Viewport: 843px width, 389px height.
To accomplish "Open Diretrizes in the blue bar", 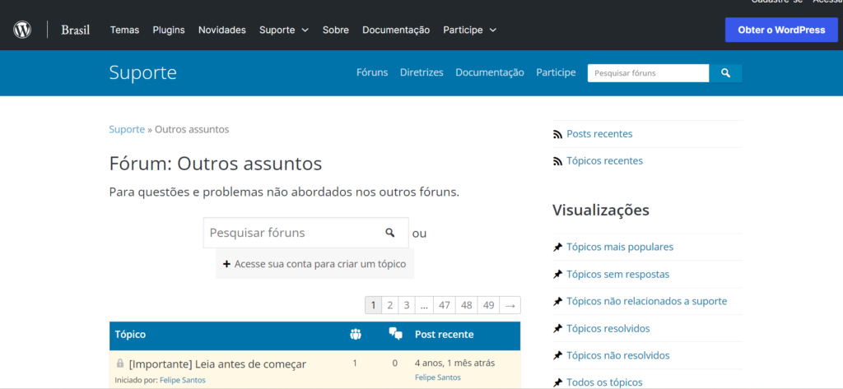I will tap(421, 72).
